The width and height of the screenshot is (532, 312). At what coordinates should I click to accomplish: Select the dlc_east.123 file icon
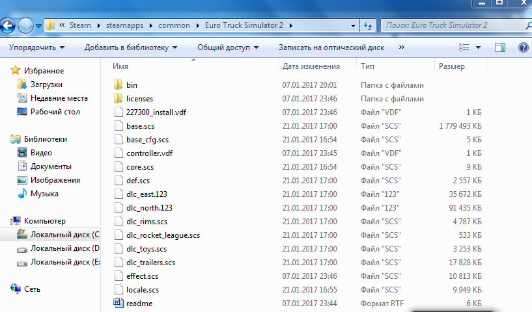(119, 194)
